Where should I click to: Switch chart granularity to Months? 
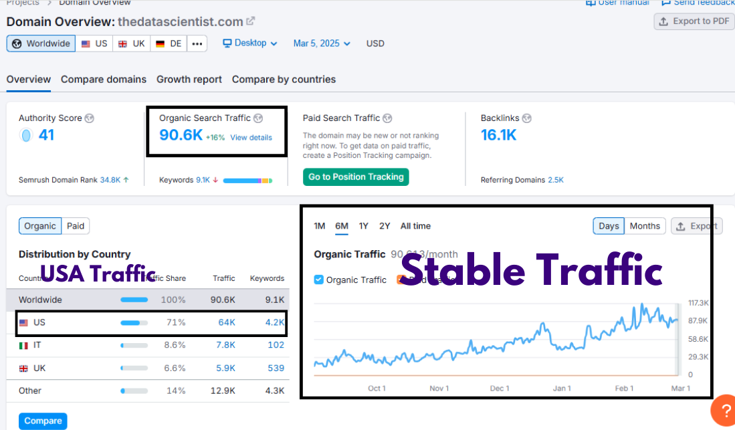[645, 226]
